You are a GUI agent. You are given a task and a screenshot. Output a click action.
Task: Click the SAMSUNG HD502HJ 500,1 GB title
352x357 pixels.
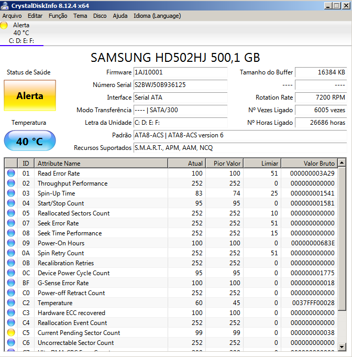point(175,58)
